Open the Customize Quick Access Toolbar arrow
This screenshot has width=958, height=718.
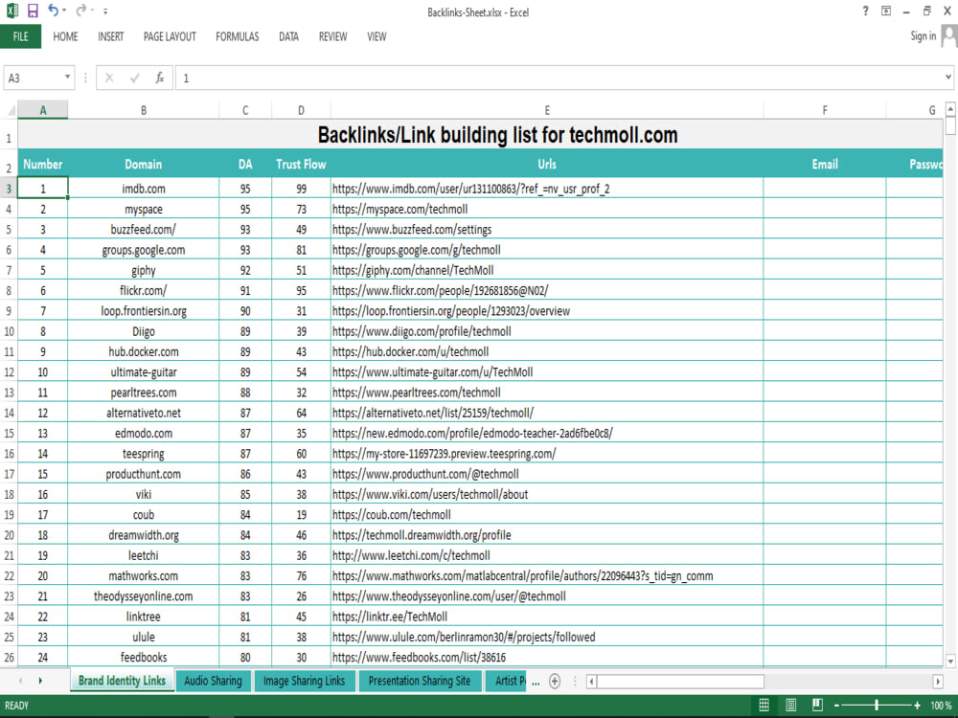(x=105, y=11)
